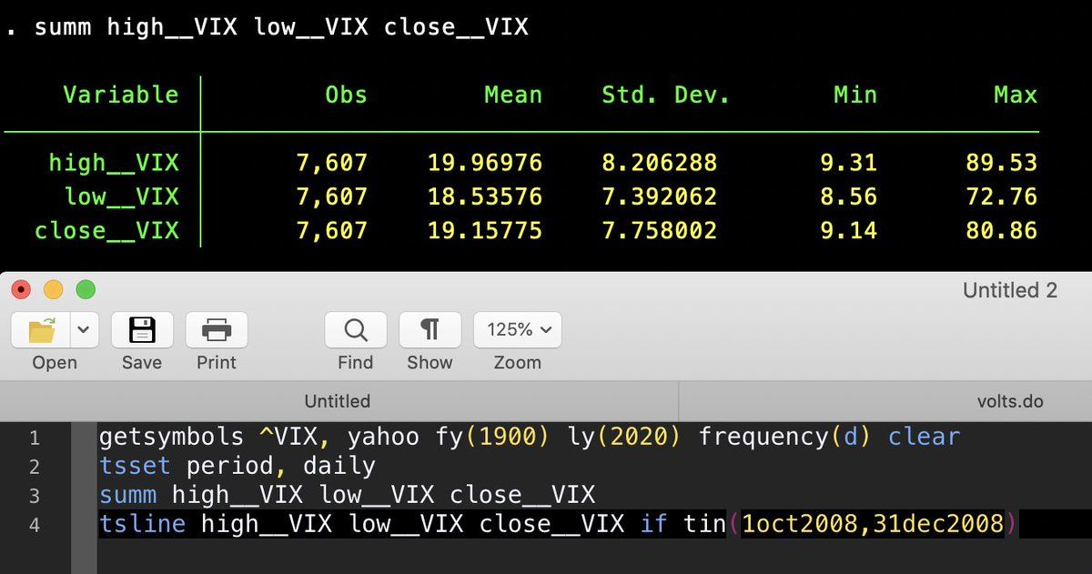Open the 125% Zoom dropdown
Screen dimensions: 1092x574
tap(517, 330)
